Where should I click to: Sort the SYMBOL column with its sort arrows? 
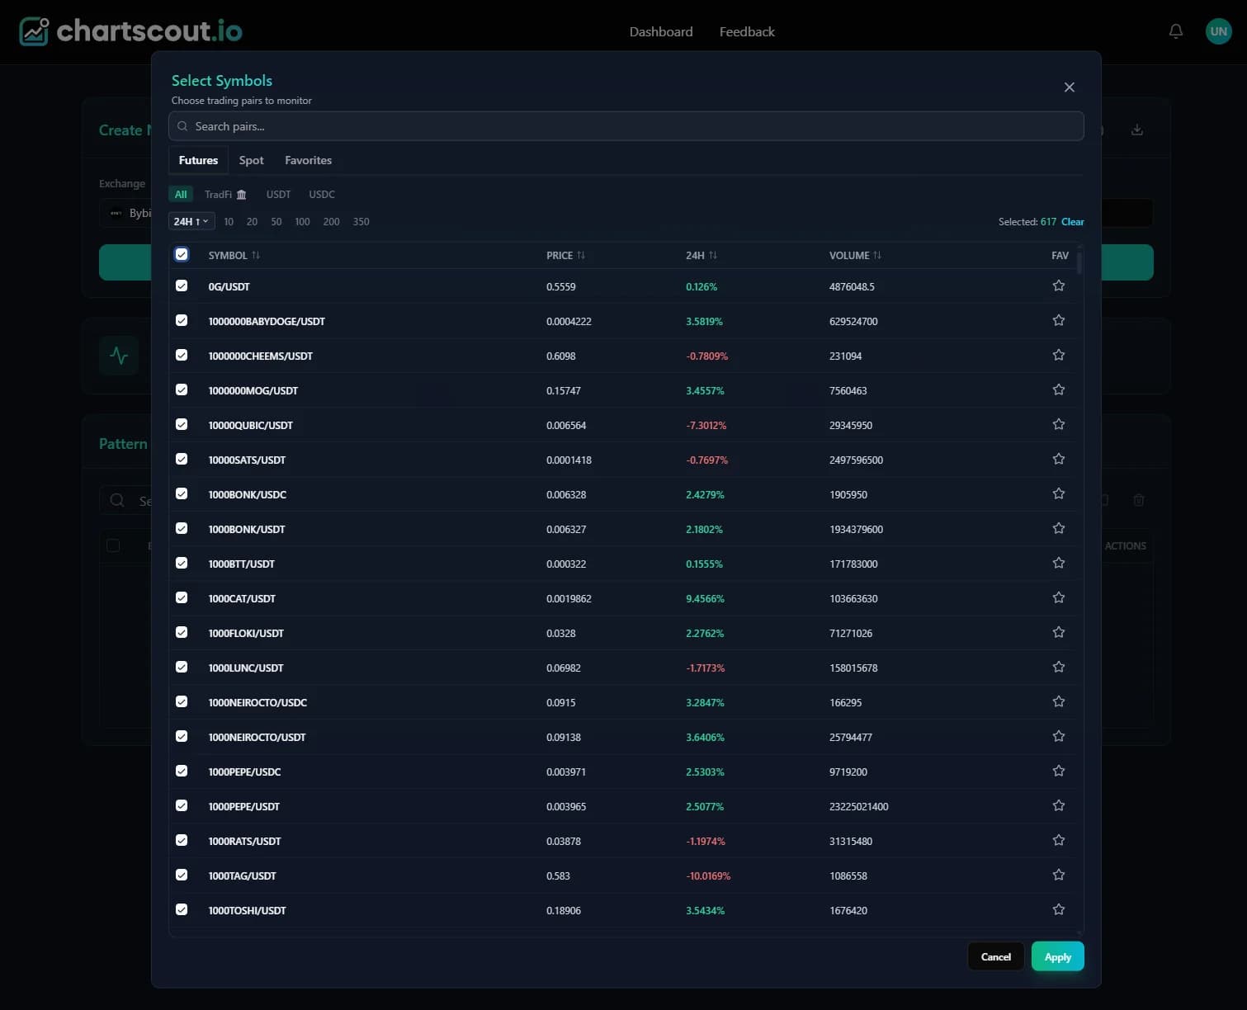click(257, 255)
